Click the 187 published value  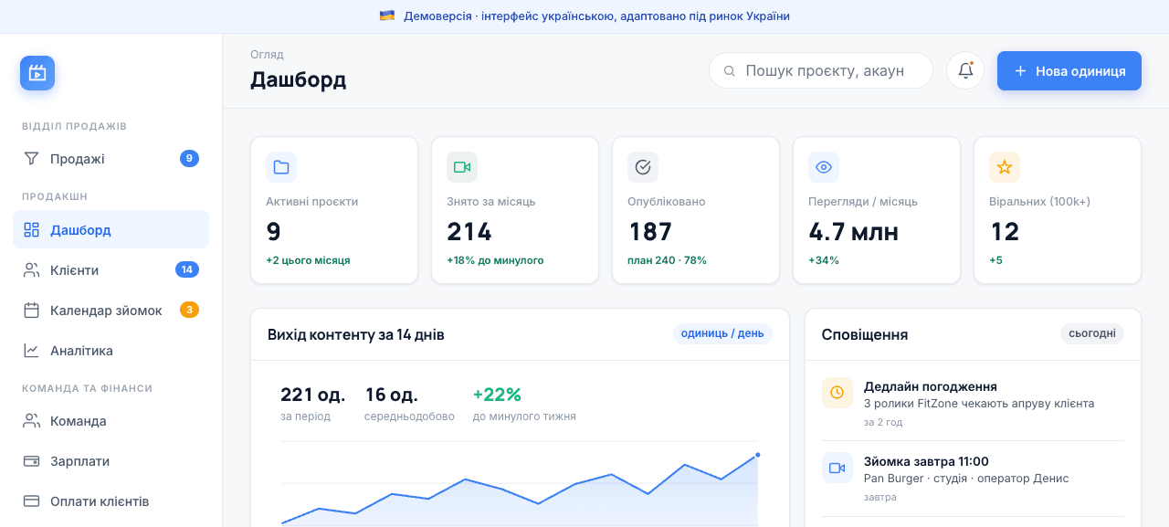point(650,232)
